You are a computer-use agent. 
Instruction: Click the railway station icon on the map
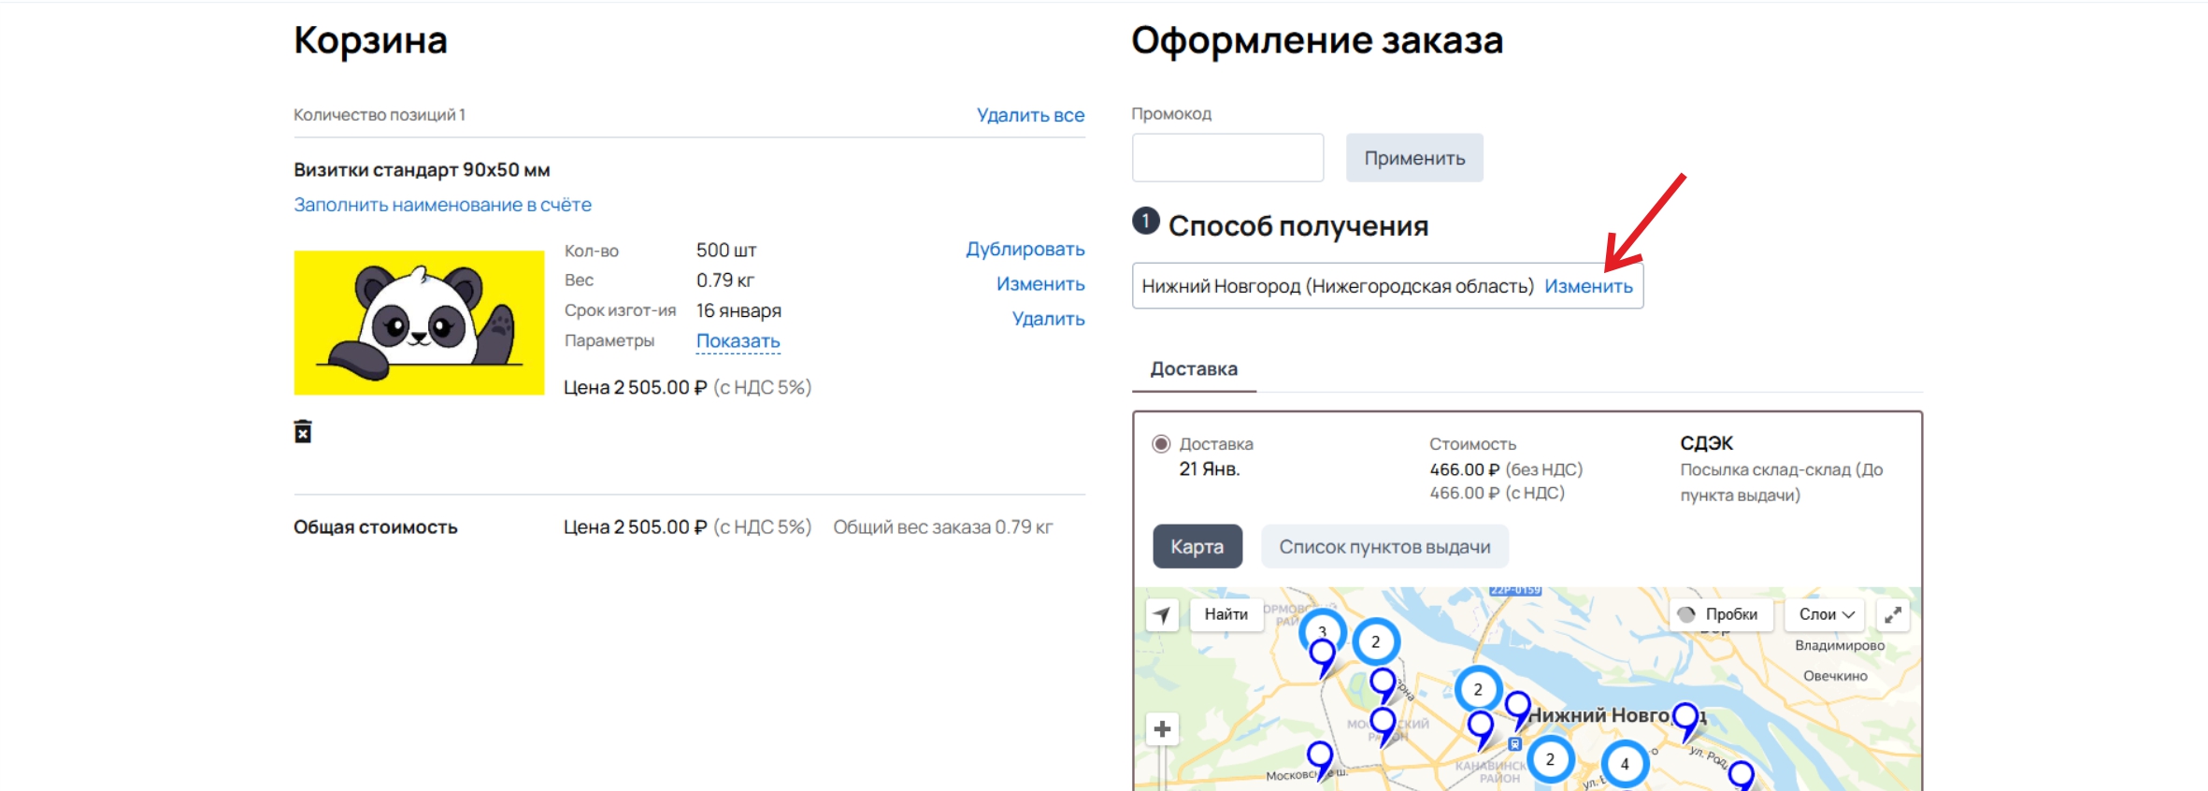pyautogui.click(x=1515, y=744)
